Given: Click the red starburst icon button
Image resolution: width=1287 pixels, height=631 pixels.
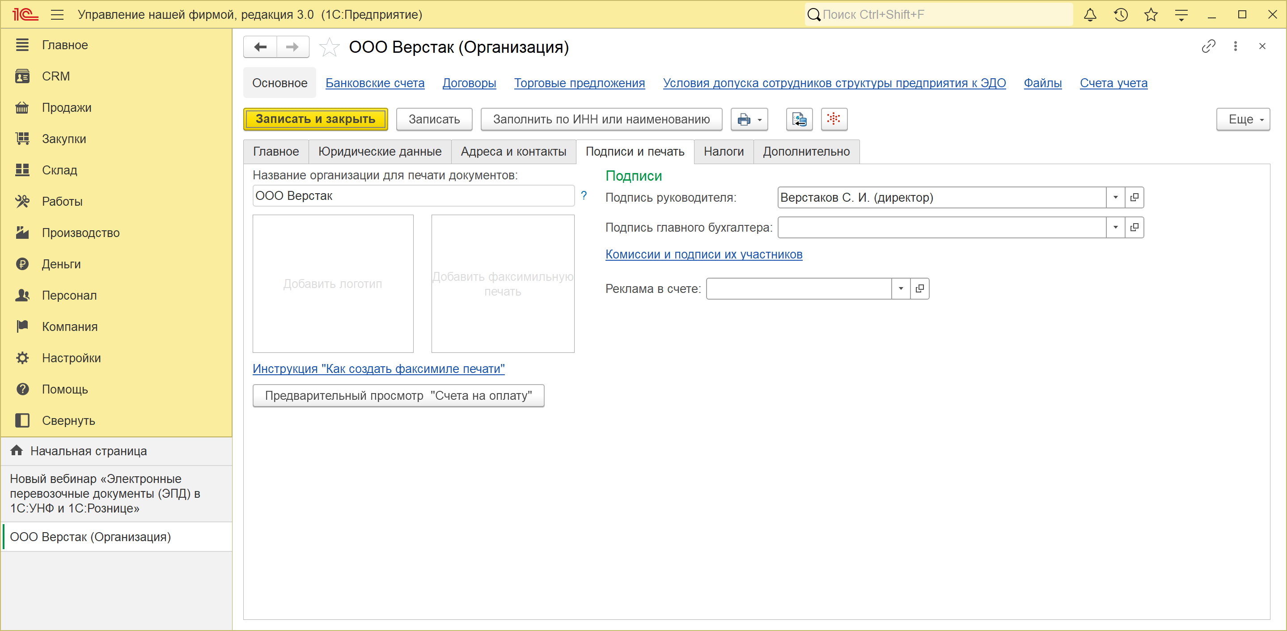Looking at the screenshot, I should 834,119.
